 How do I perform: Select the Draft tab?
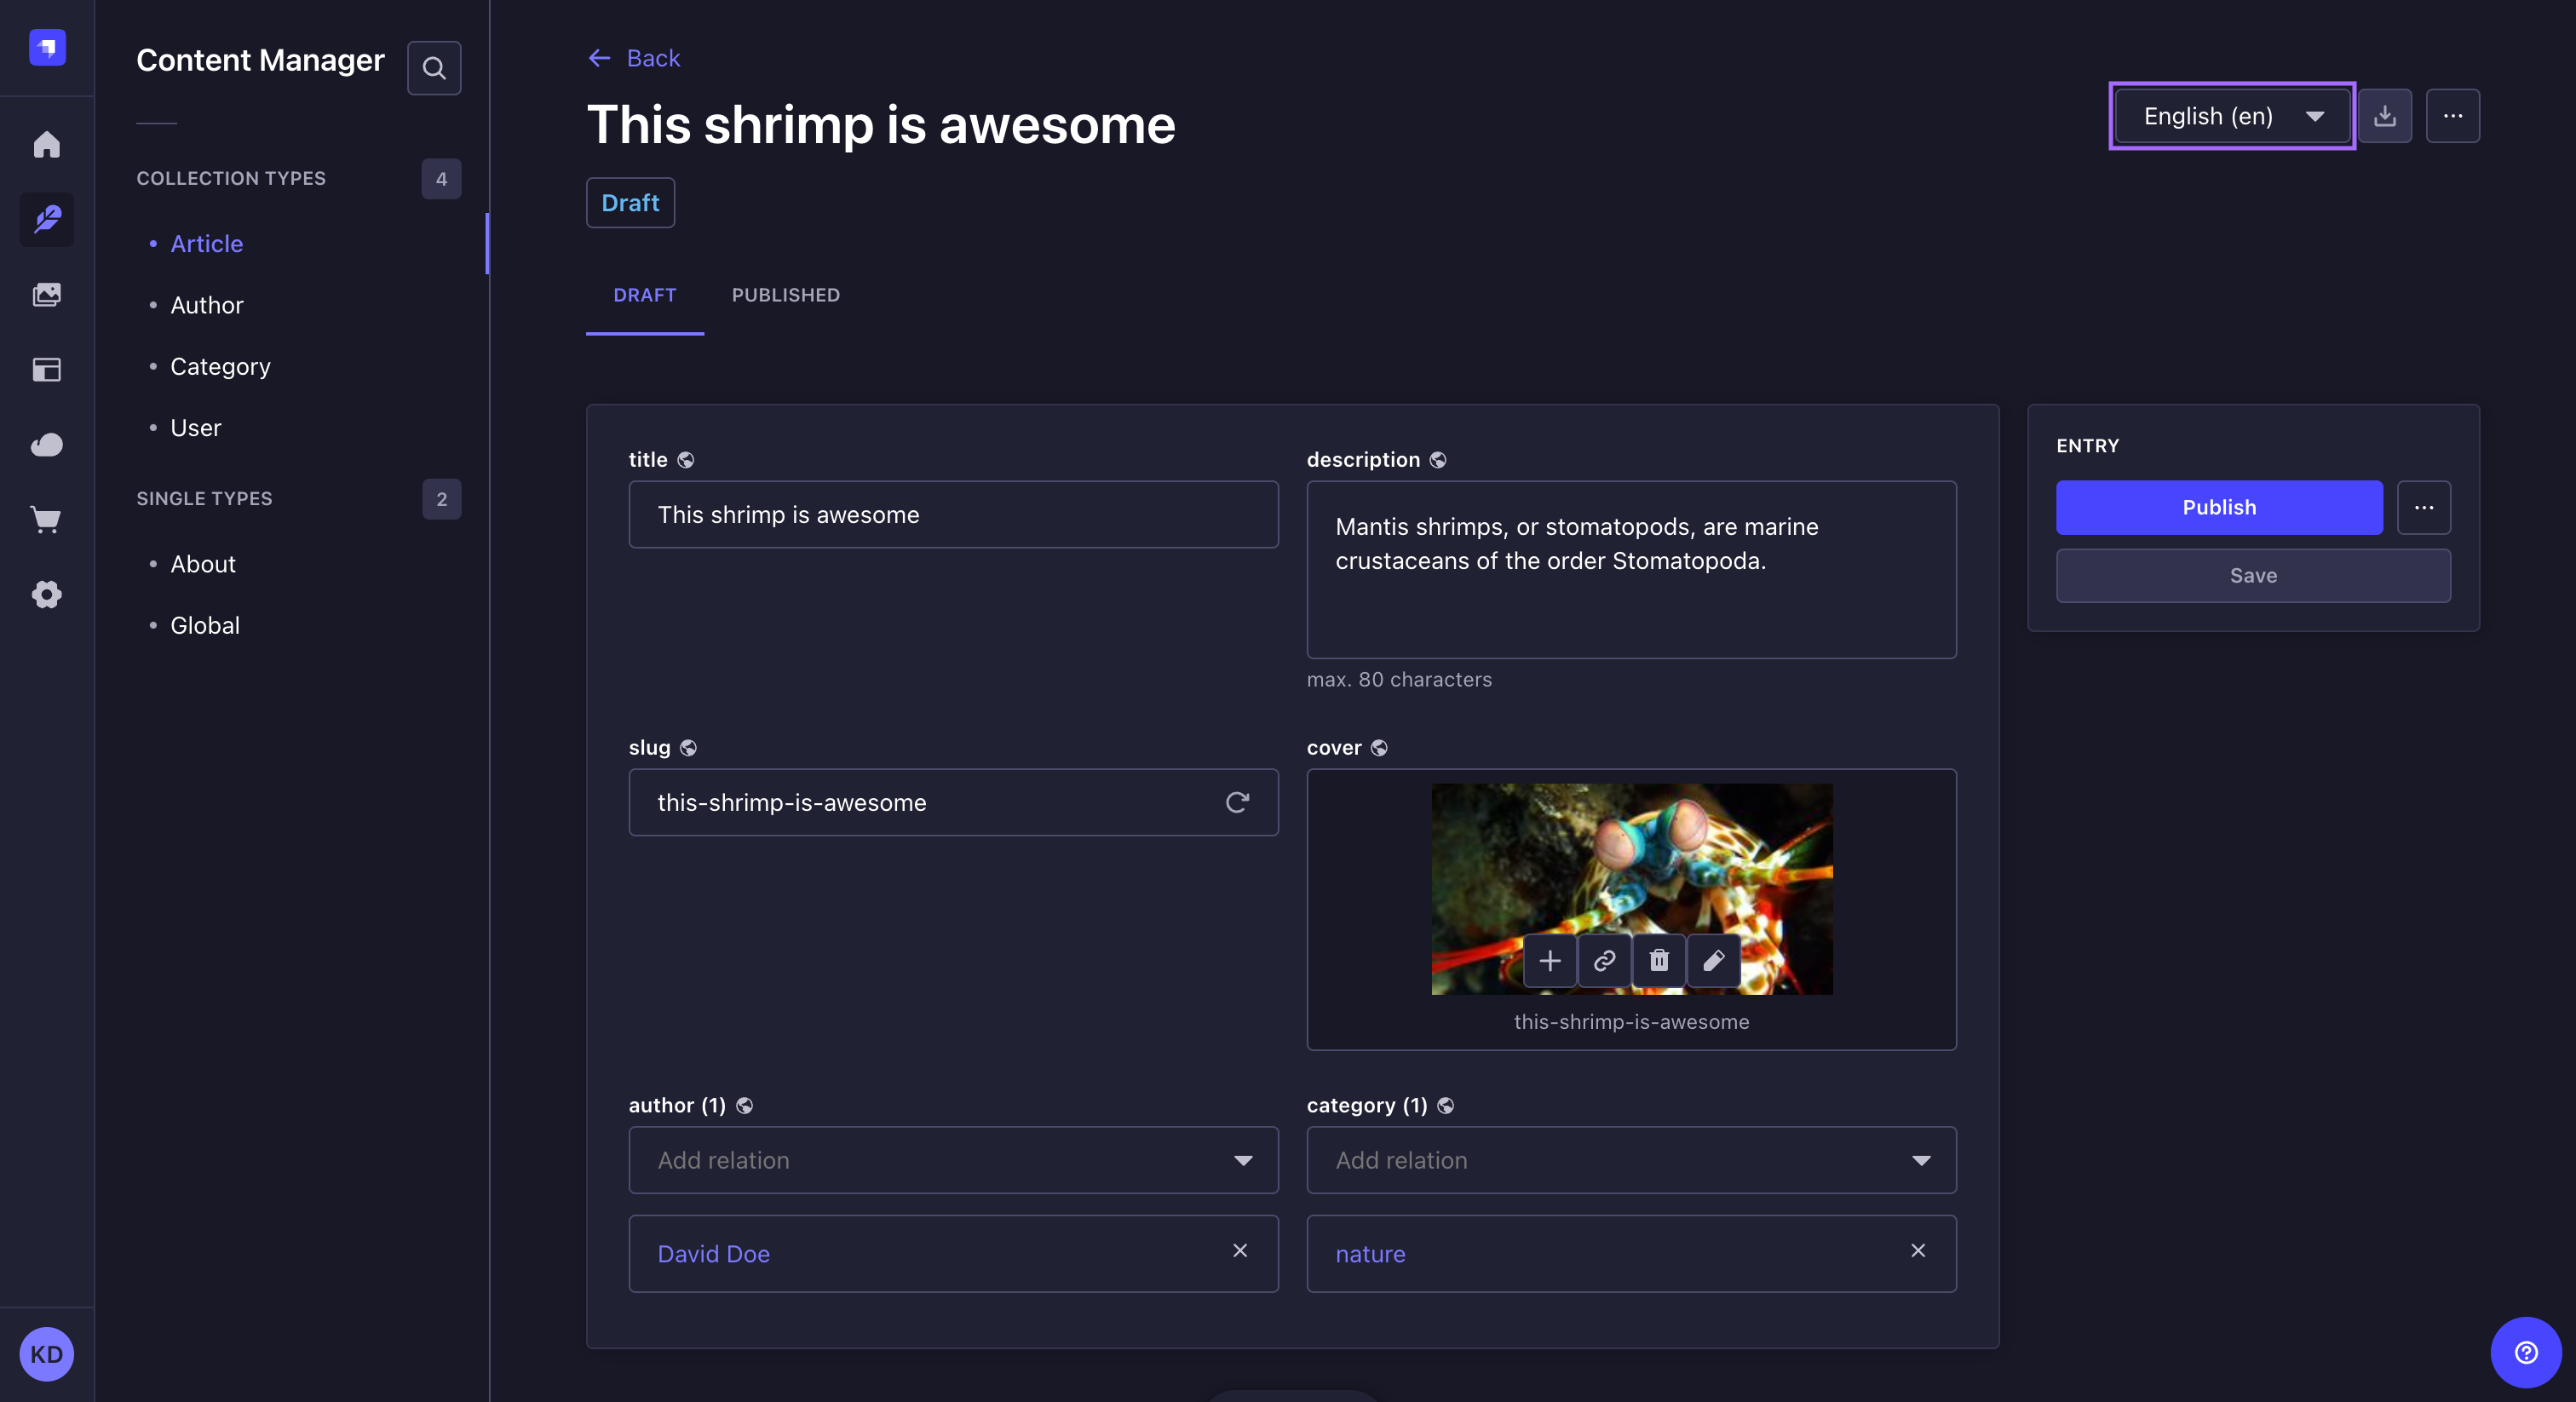pyautogui.click(x=644, y=294)
